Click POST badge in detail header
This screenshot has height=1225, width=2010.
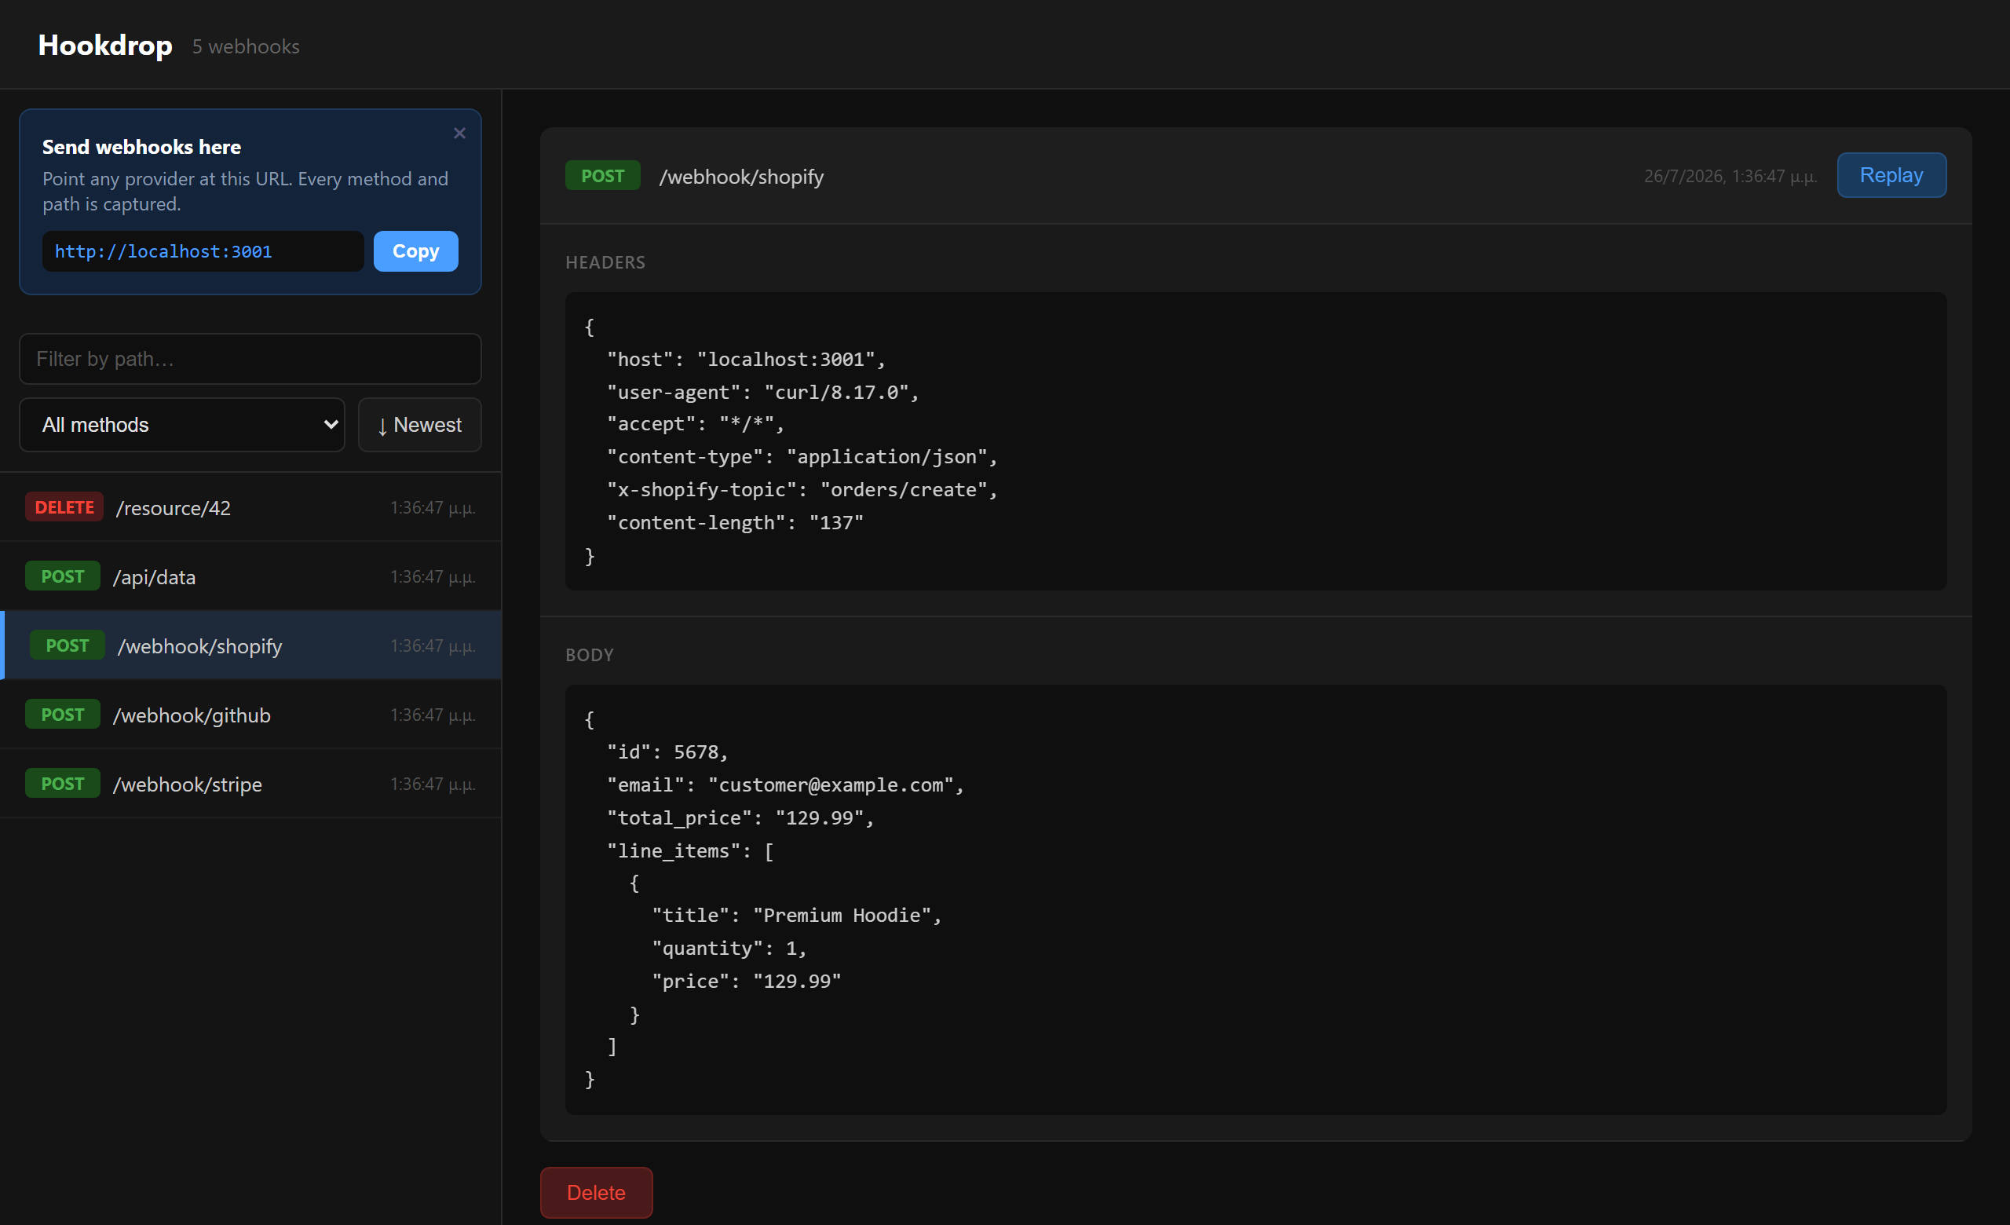[602, 176]
